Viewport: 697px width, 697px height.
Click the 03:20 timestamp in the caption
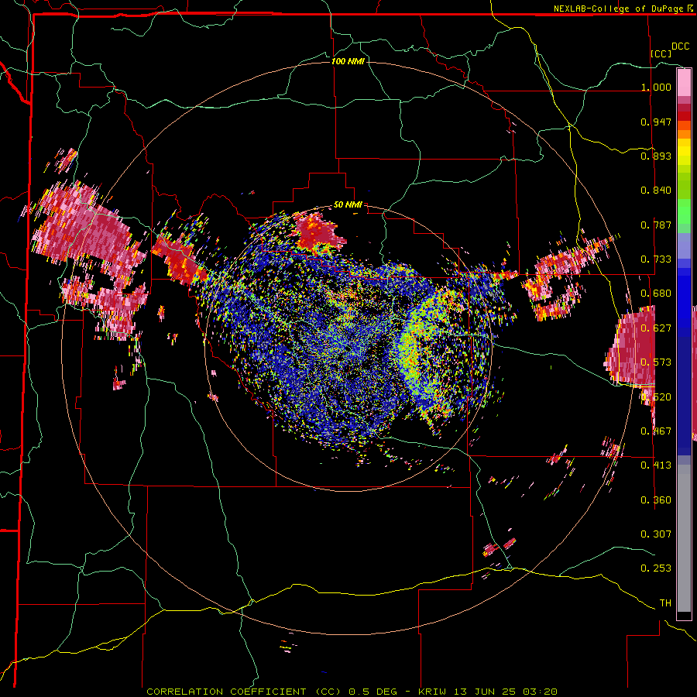coord(540,692)
